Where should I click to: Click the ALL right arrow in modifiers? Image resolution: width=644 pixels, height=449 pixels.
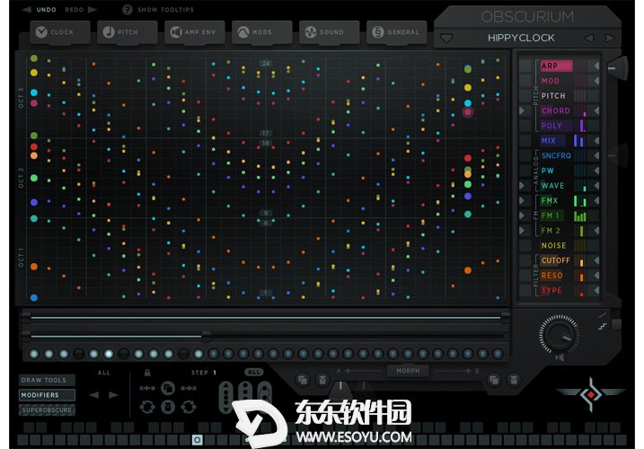click(113, 395)
